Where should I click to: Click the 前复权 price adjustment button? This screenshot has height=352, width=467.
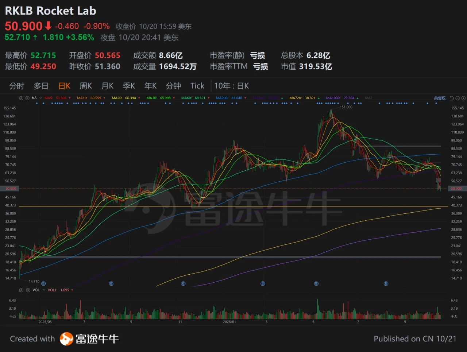[440, 98]
